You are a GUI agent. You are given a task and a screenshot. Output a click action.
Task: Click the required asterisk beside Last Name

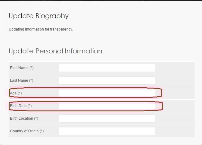tap(31, 81)
